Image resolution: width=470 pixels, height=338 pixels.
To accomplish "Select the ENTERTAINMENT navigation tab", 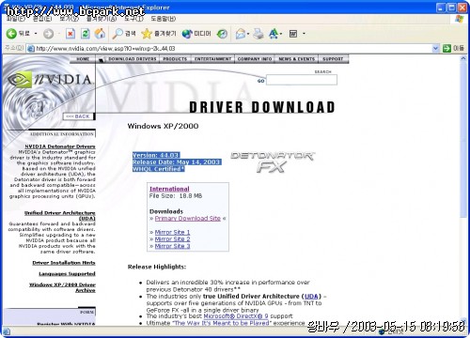I will [x=212, y=59].
